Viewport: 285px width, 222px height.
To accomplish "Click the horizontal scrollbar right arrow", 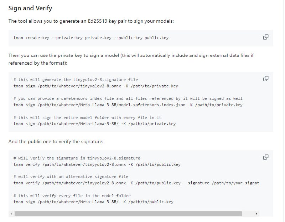I will coord(256,214).
